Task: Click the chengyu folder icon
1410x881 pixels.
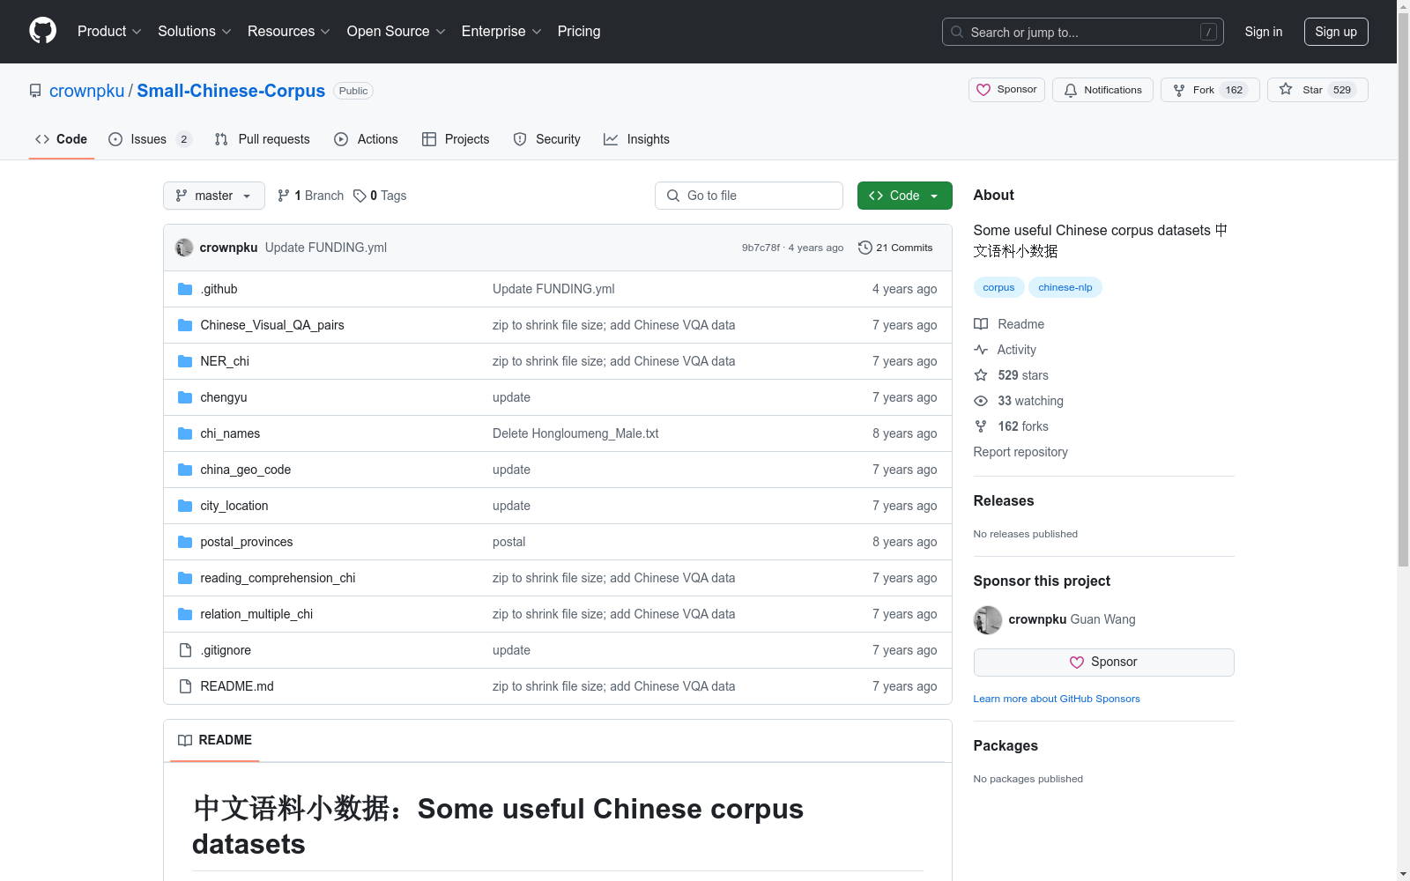Action: click(x=185, y=397)
